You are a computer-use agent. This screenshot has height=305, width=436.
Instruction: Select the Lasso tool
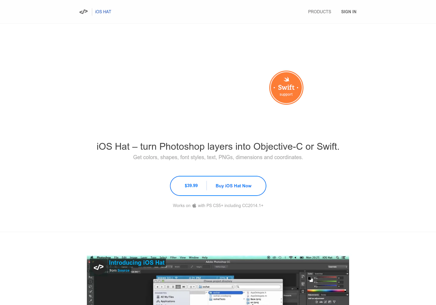coord(90,287)
